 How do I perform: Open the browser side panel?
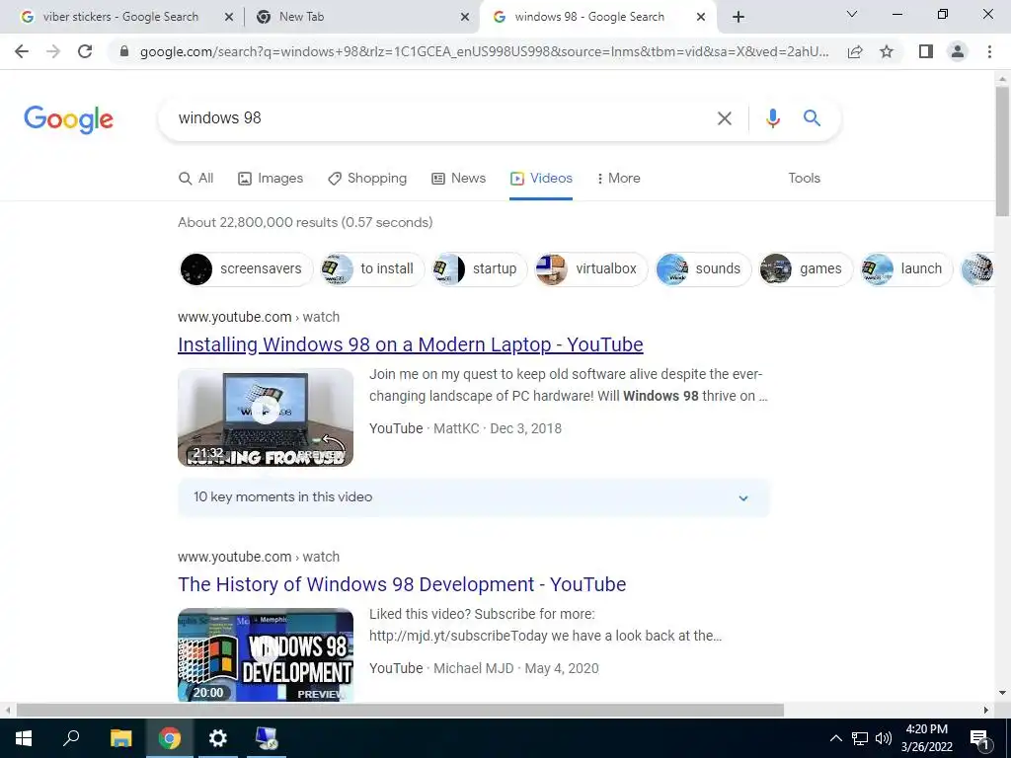click(926, 51)
